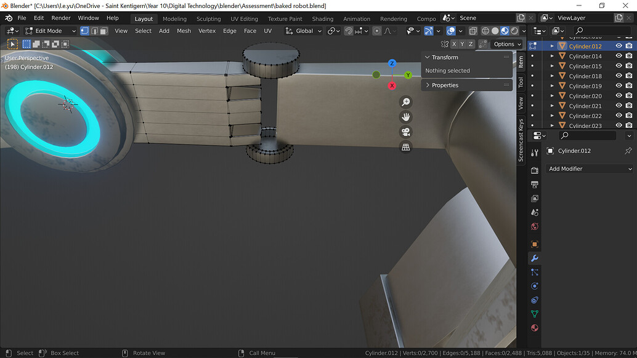637x358 pixels.
Task: Disable Cylinder.020 in renders camera icon
Action: click(x=629, y=96)
